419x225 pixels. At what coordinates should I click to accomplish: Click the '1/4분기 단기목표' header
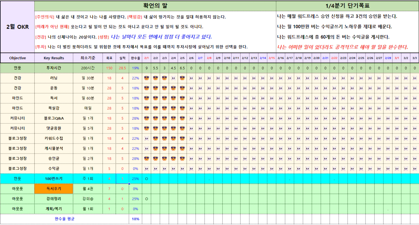[x=348, y=6]
